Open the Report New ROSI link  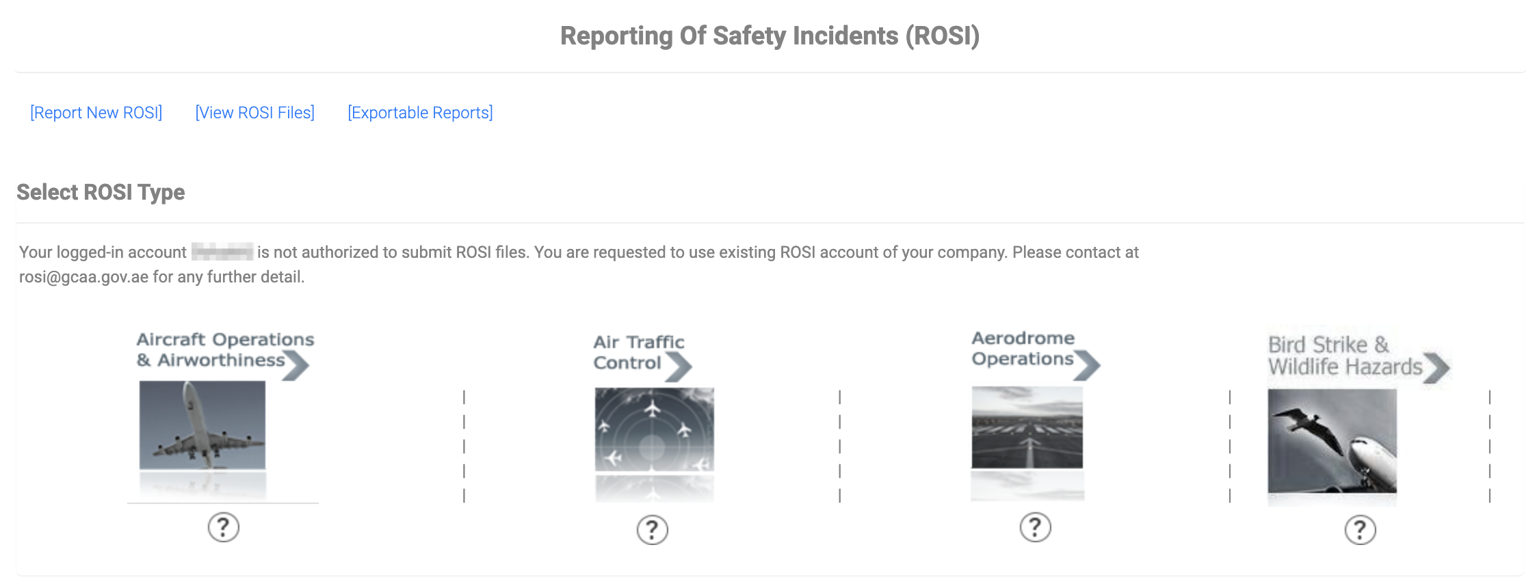click(96, 113)
